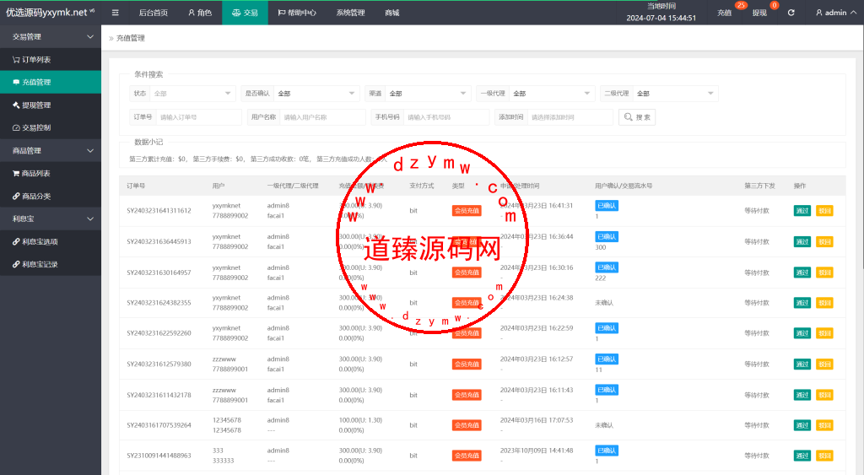This screenshot has height=475, width=864.
Task: Focus the 手机号码 search input
Action: (446, 117)
